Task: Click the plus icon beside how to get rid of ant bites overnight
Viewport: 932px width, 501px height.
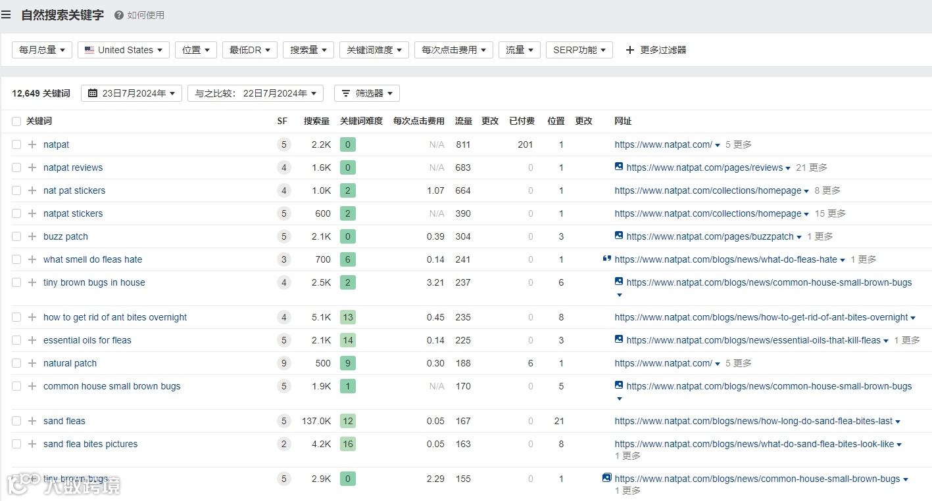Action: pos(32,317)
